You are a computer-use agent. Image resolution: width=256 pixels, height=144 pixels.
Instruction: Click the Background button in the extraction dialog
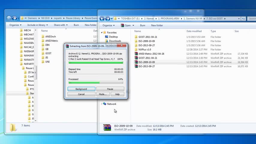(x=81, y=89)
